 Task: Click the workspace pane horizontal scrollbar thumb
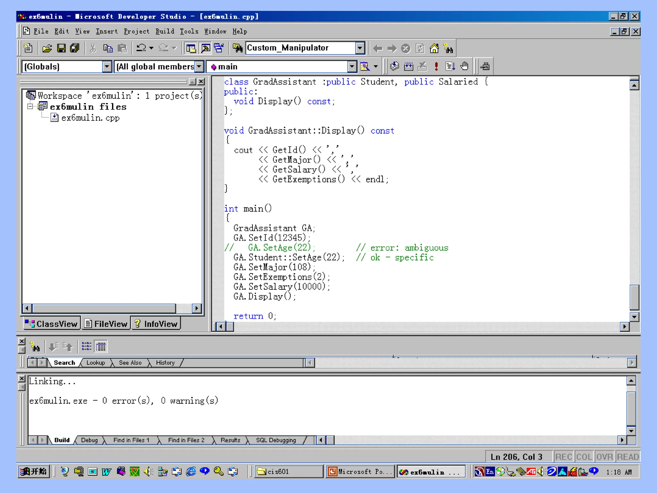(x=104, y=308)
